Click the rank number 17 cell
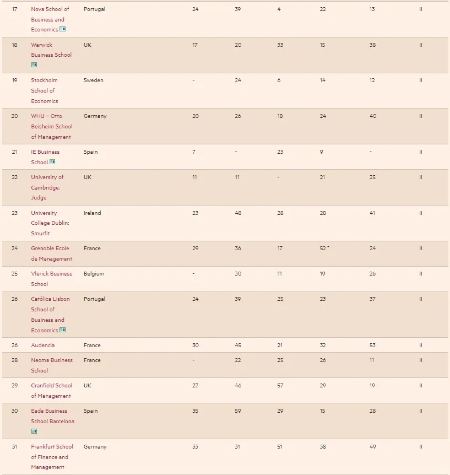The width and height of the screenshot is (450, 475). [14, 9]
